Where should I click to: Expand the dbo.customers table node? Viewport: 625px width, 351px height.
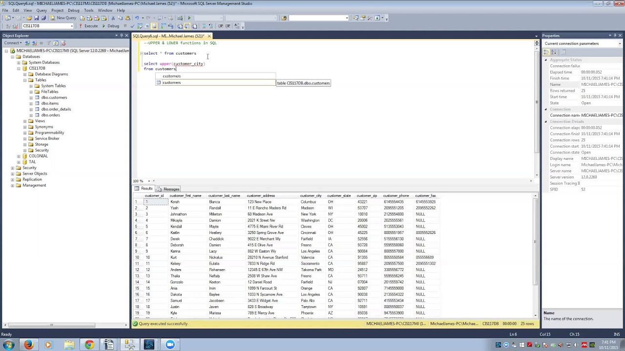31,97
